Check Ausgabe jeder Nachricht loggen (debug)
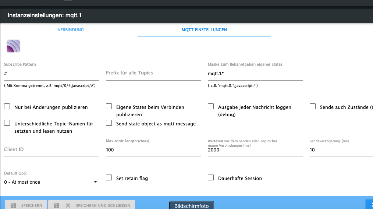This screenshot has width=373, height=209. tap(211, 106)
